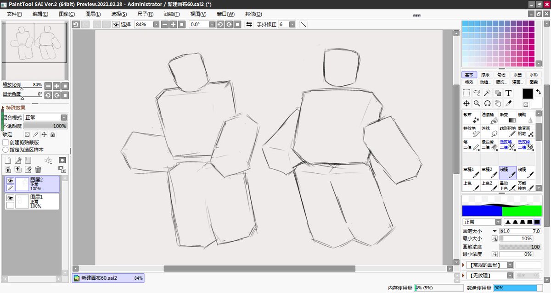The width and height of the screenshot is (551, 293).
Task: Open the 图层(L) menu
Action: click(93, 14)
